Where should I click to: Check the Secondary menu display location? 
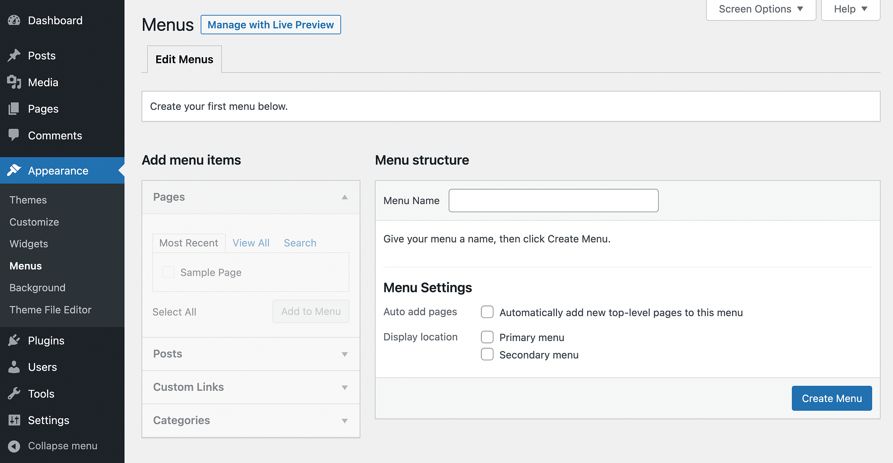[487, 354]
